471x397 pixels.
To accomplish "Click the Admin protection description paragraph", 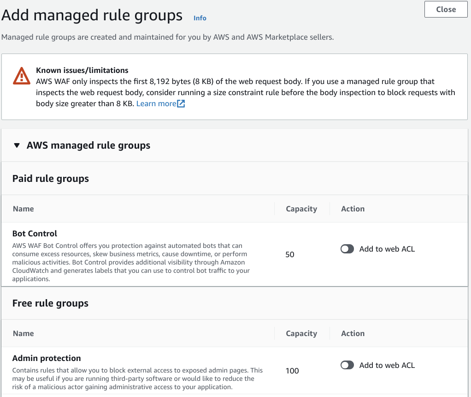I will click(x=137, y=379).
